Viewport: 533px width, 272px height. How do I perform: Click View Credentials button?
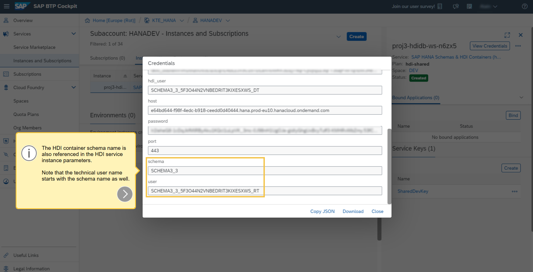490,46
